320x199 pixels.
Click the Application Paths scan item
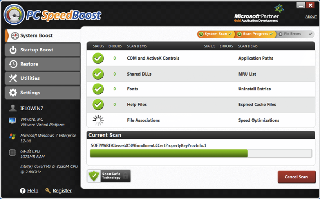pos(256,58)
